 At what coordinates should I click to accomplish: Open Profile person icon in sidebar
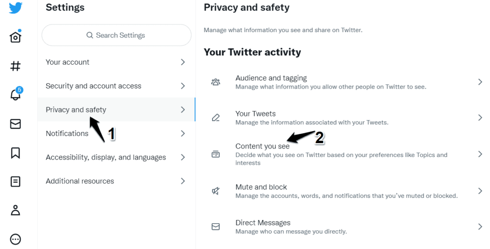click(x=15, y=210)
